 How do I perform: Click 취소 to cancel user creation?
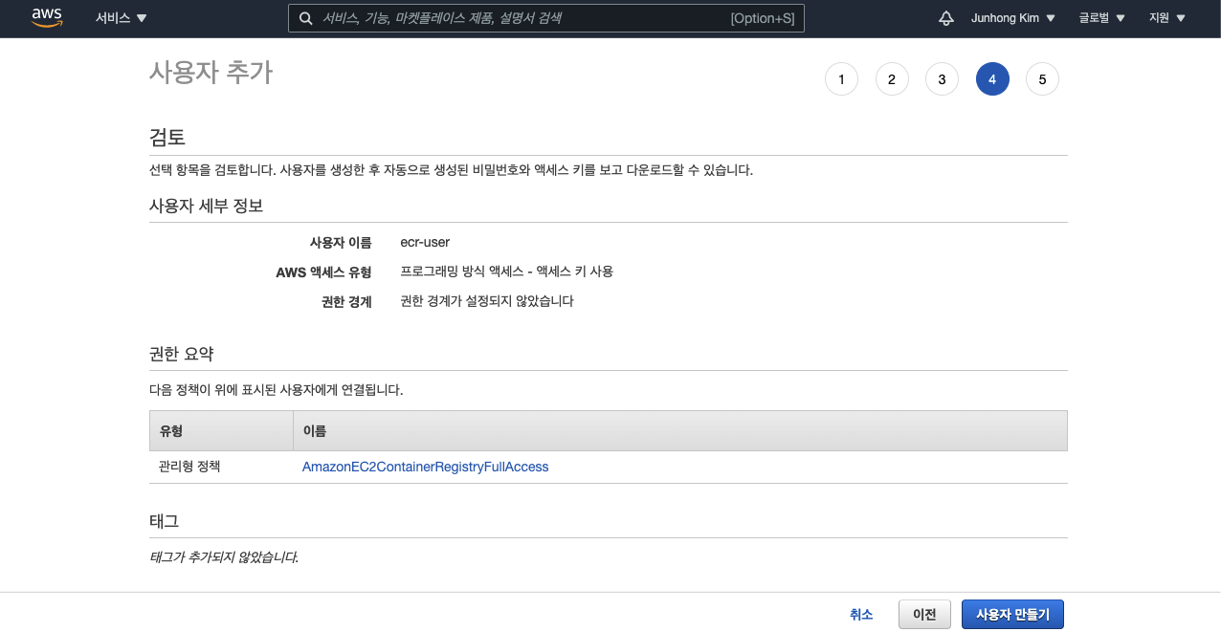pyautogui.click(x=861, y=615)
